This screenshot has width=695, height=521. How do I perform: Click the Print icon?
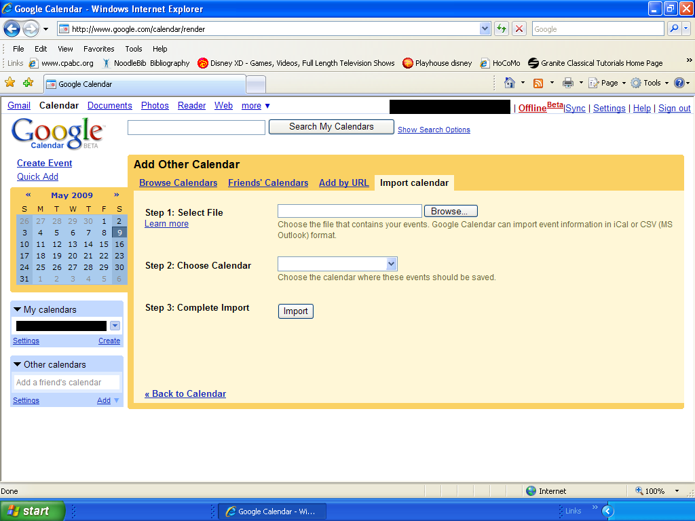coord(568,83)
